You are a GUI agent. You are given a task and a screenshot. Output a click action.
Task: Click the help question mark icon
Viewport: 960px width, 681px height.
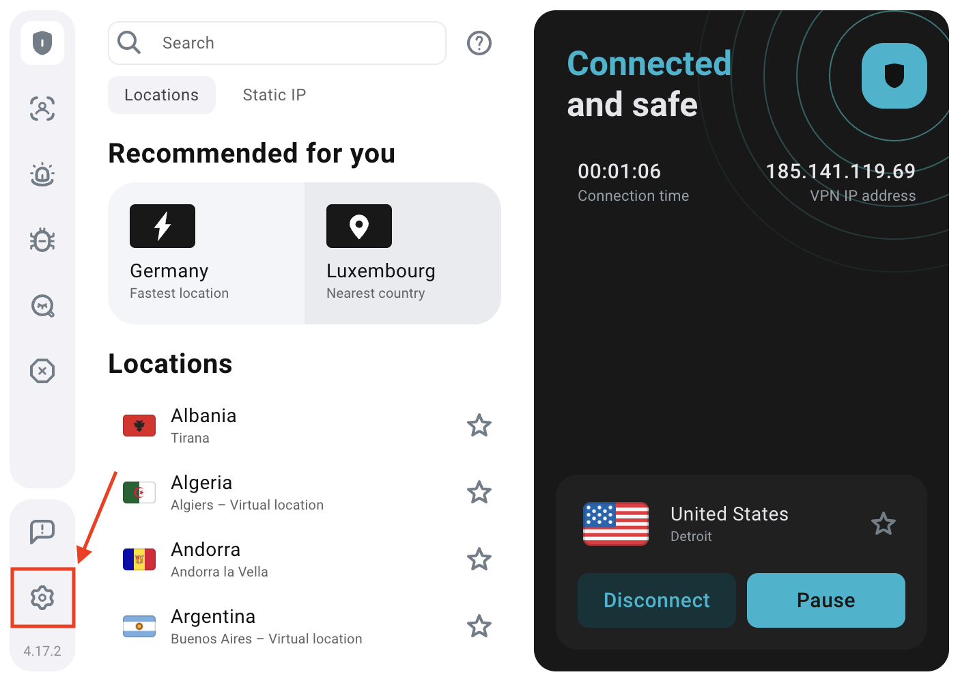pyautogui.click(x=479, y=43)
